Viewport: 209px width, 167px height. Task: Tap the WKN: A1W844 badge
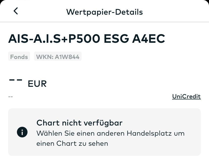58,57
